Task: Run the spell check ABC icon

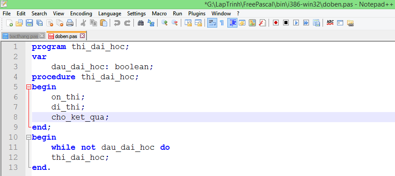Action: (330, 23)
